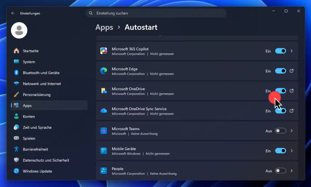The image size is (311, 187).
Task: Click into Einstellung suchen search field
Action: click(156, 13)
